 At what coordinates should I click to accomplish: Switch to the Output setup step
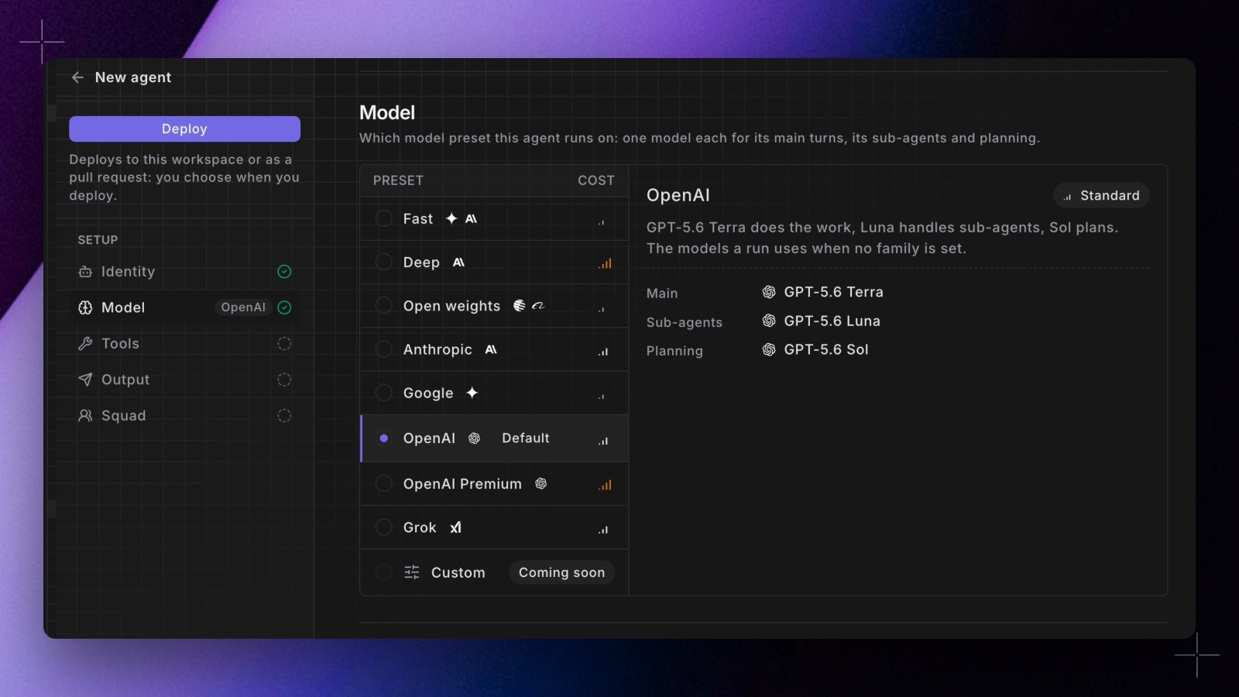point(184,379)
